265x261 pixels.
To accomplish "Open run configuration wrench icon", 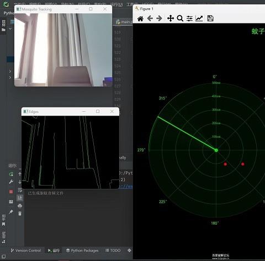I will coord(11,182).
